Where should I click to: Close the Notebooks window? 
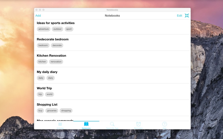point(37,10)
